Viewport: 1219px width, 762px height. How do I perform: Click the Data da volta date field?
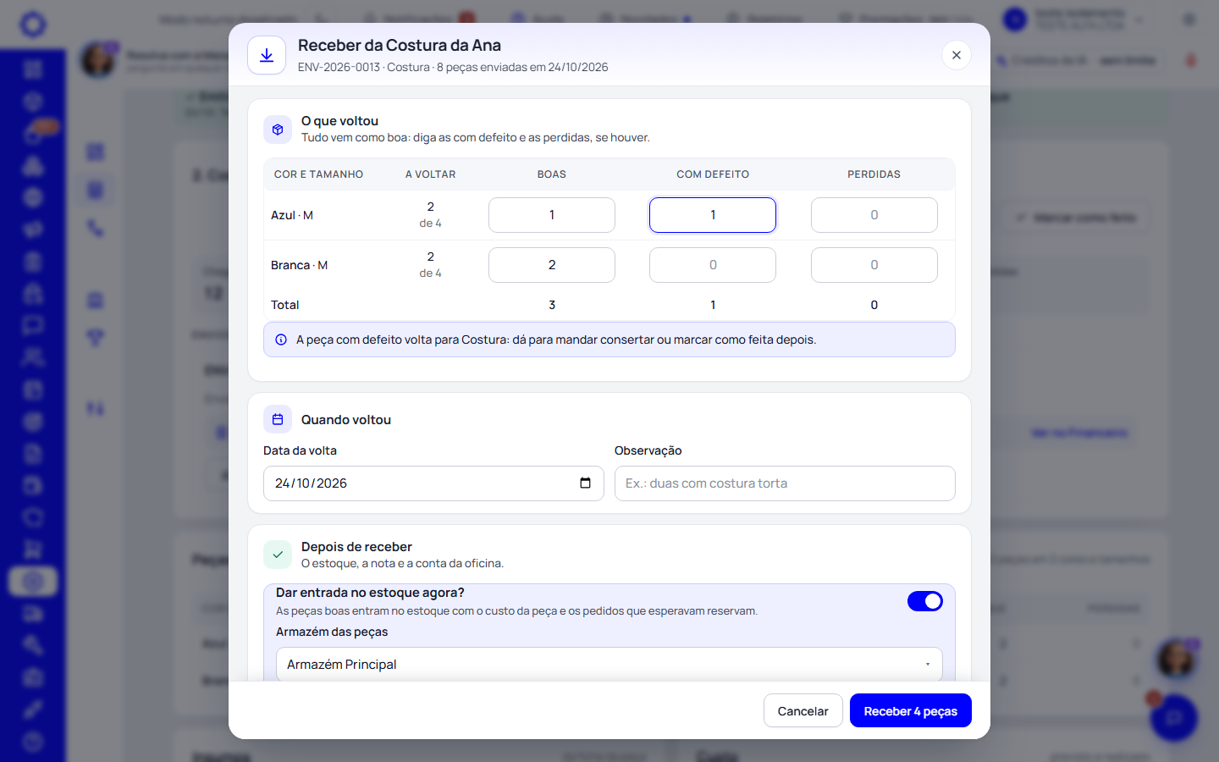pos(433,483)
